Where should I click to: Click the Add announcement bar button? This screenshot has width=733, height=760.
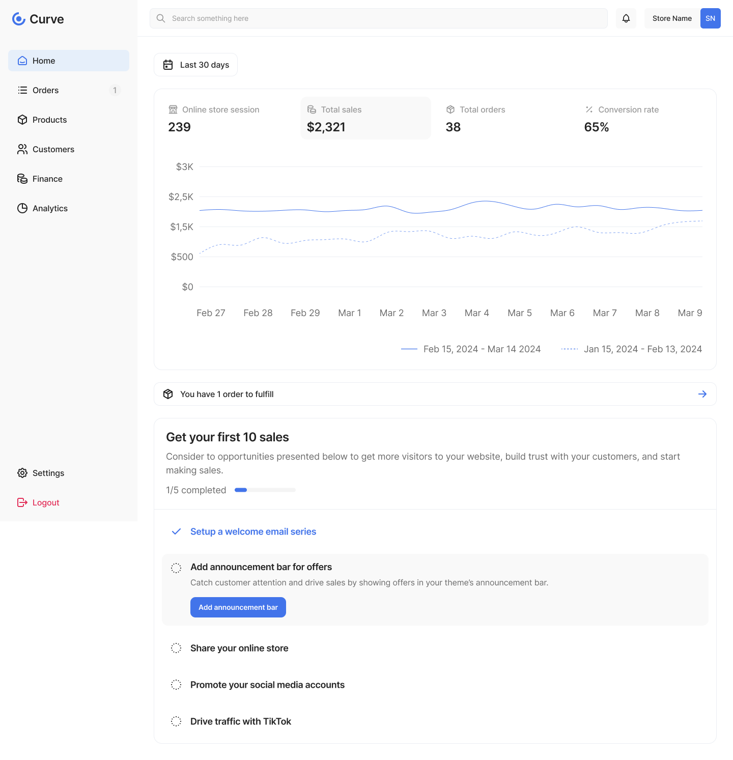point(238,607)
